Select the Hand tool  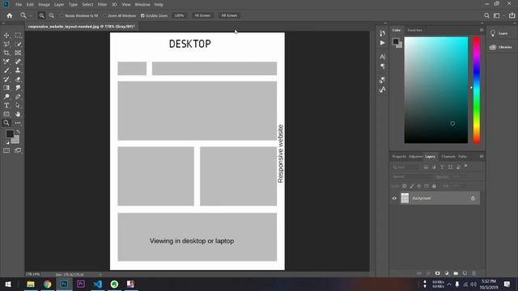coord(18,114)
